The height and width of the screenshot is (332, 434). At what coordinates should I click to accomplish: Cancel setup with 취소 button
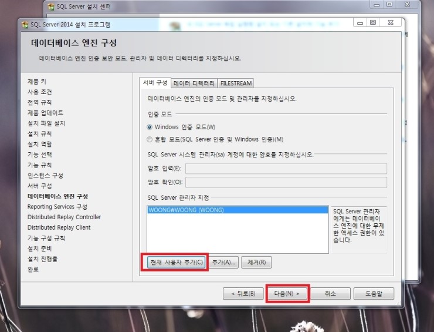pos(330,293)
